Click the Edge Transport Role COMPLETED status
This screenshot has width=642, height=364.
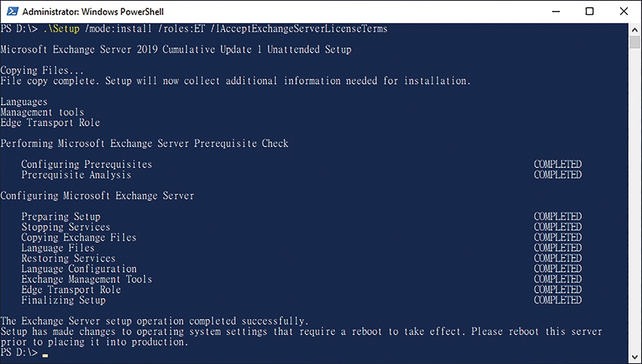558,290
